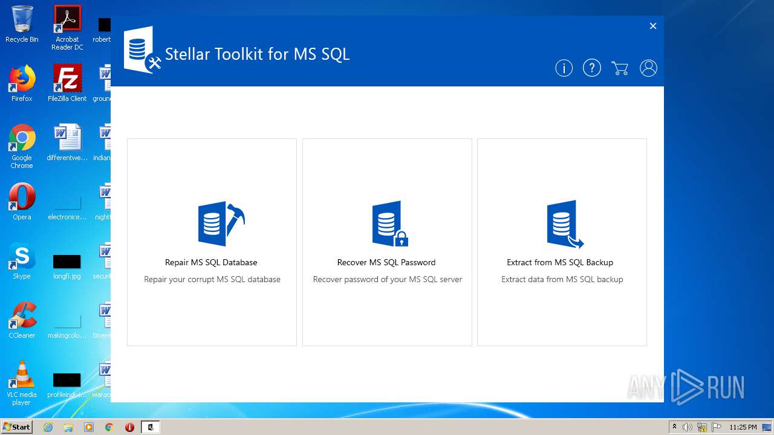774x435 pixels.
Task: Open CCleaner desktop shortcut
Action: coord(22,320)
